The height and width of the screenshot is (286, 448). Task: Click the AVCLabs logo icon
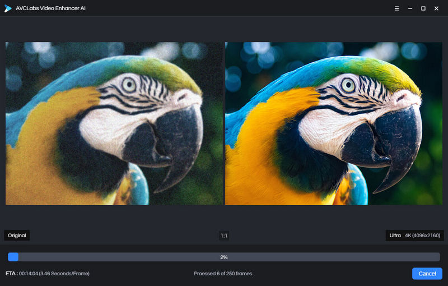click(x=8, y=8)
